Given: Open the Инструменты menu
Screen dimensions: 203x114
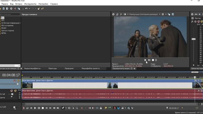Looking at the screenshot, I should pos(30,4).
